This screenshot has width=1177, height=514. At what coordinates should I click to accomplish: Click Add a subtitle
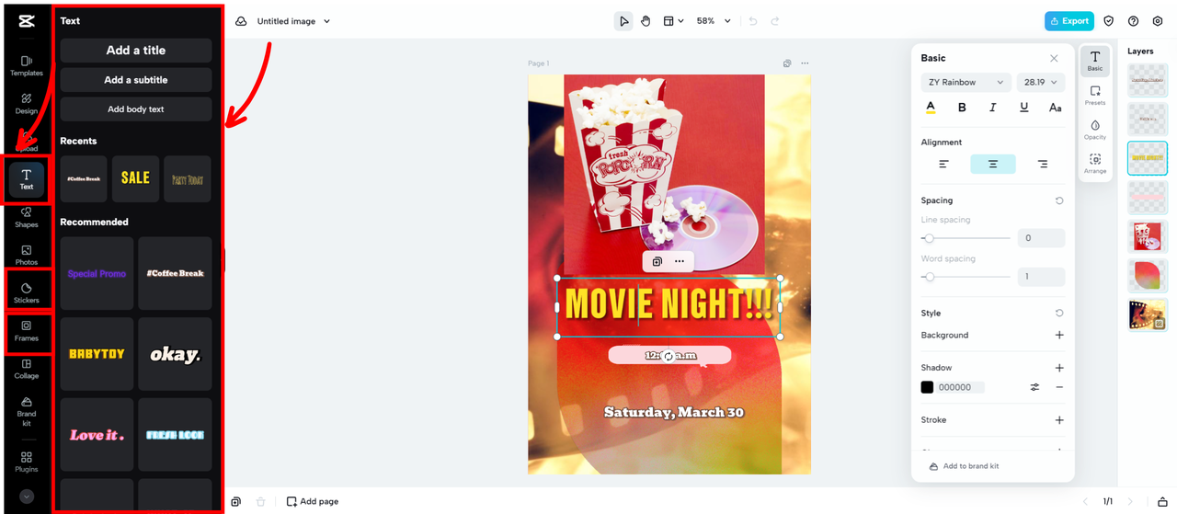click(x=136, y=80)
